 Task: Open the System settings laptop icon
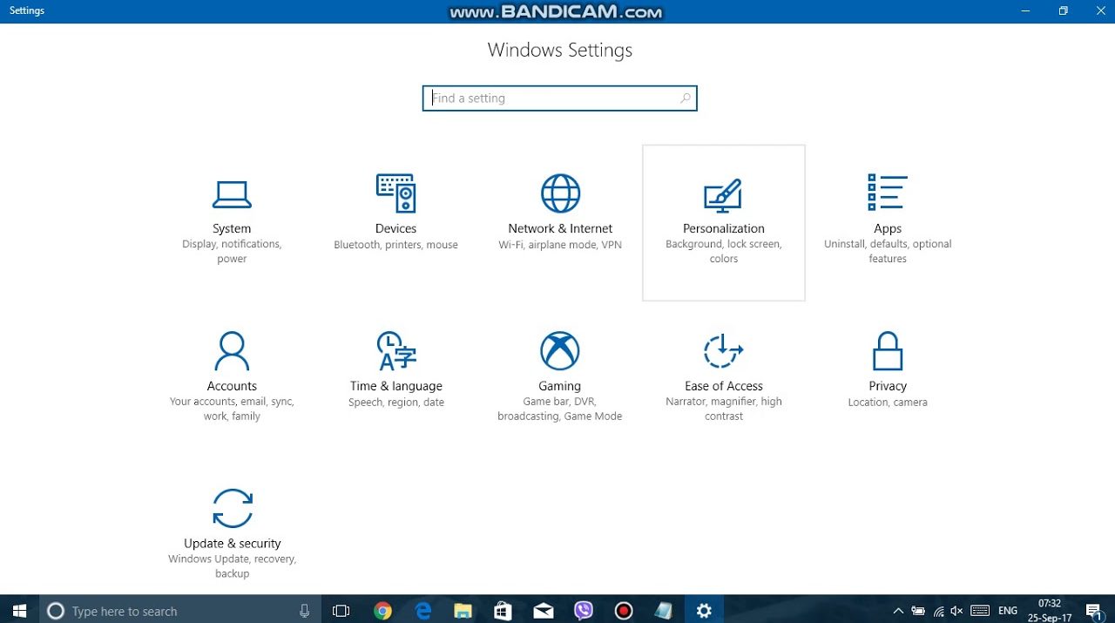click(232, 193)
